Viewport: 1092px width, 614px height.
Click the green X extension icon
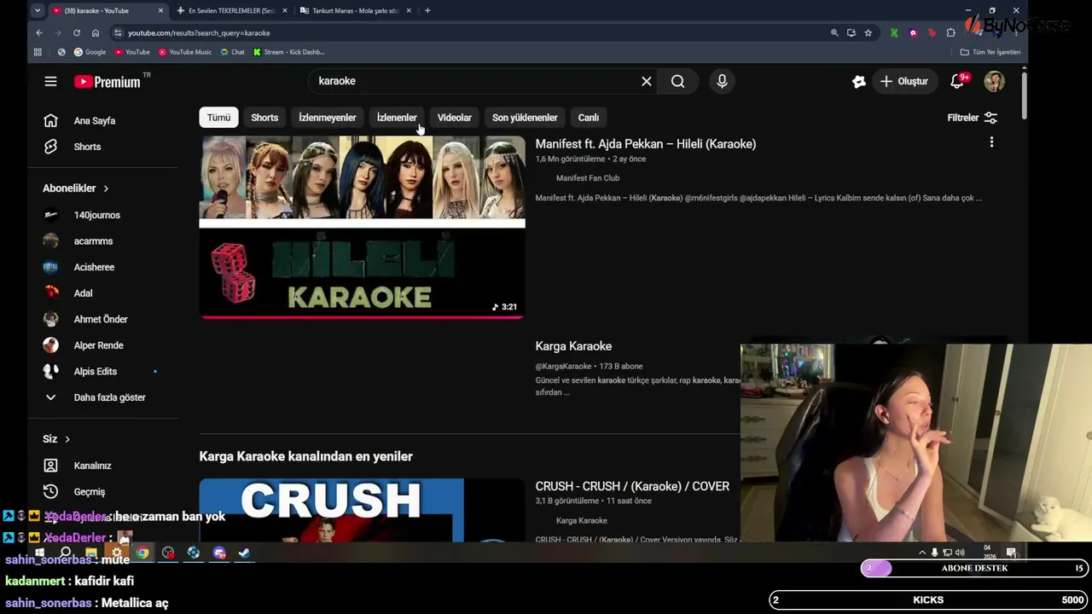[x=894, y=32]
